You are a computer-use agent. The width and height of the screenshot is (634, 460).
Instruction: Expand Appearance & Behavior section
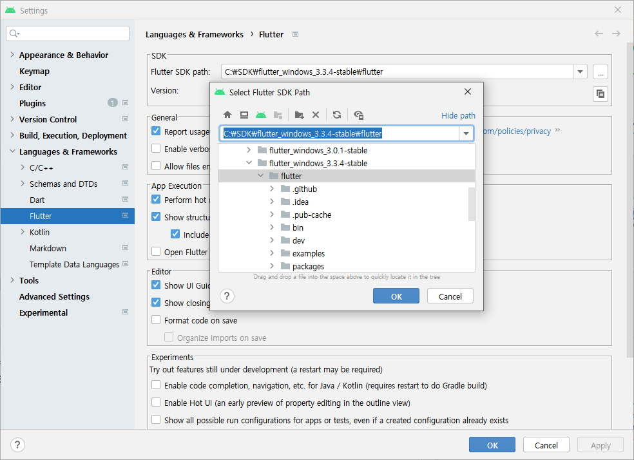coord(12,55)
